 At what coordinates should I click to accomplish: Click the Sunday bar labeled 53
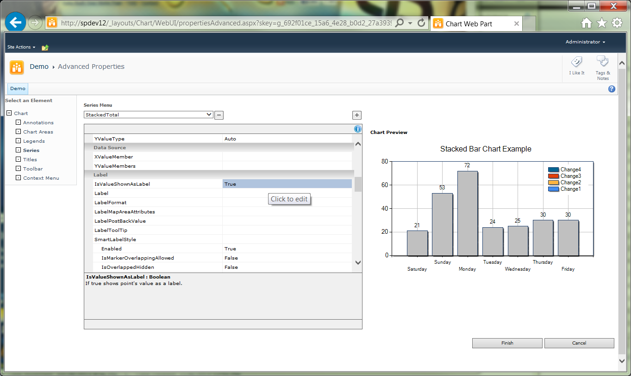443,224
